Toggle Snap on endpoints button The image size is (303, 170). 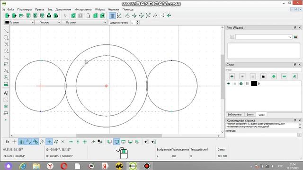click(28, 142)
